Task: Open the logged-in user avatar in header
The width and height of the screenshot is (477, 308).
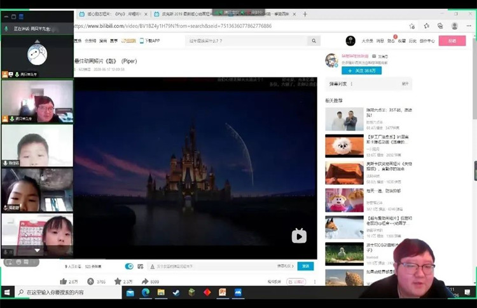Action: point(350,41)
